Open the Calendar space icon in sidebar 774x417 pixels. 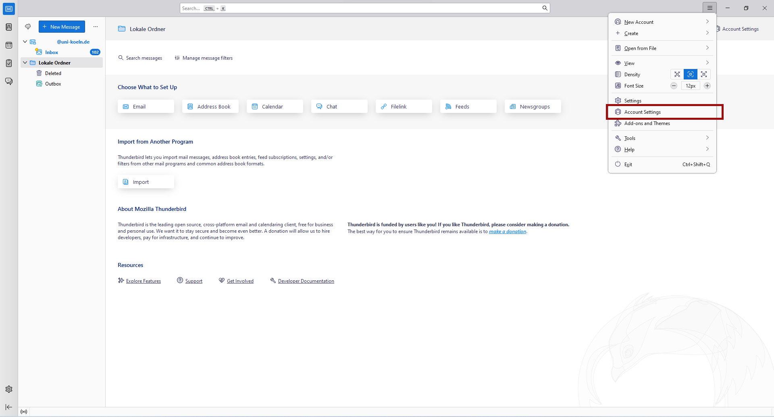pos(9,45)
